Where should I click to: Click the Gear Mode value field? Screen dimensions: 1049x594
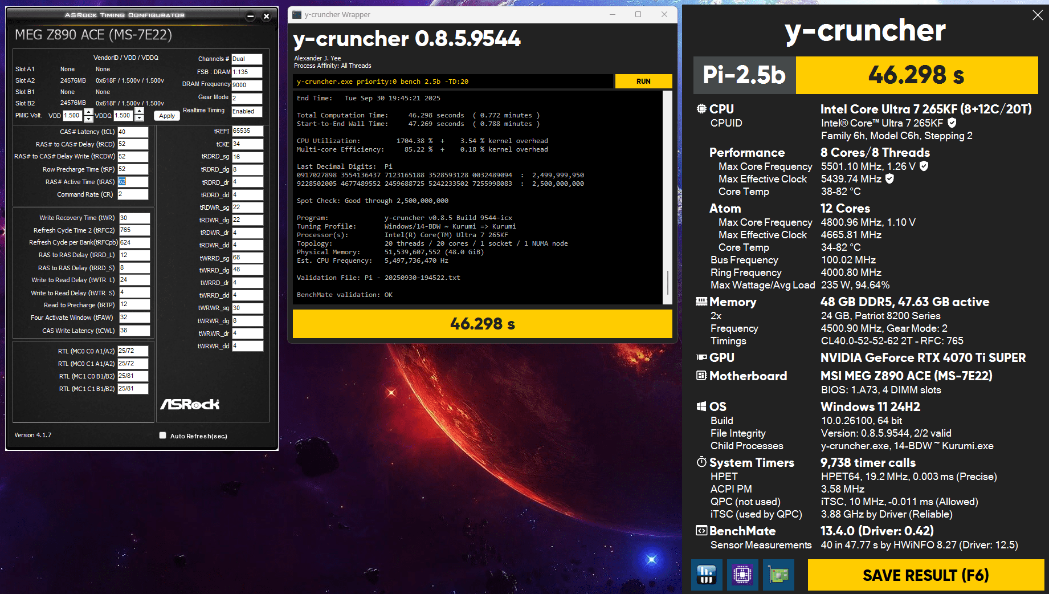(247, 98)
